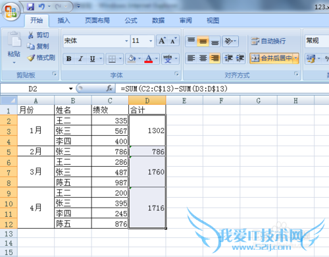Click the Office button

pos(11,11)
